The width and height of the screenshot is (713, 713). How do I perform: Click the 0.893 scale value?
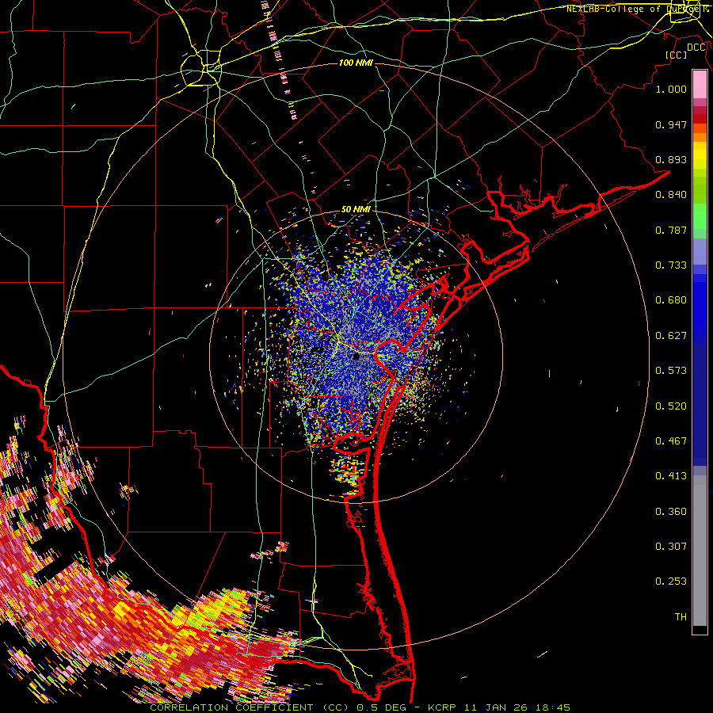671,159
